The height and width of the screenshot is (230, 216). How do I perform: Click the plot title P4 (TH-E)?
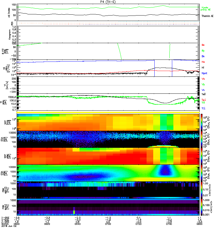(x=108, y=2)
